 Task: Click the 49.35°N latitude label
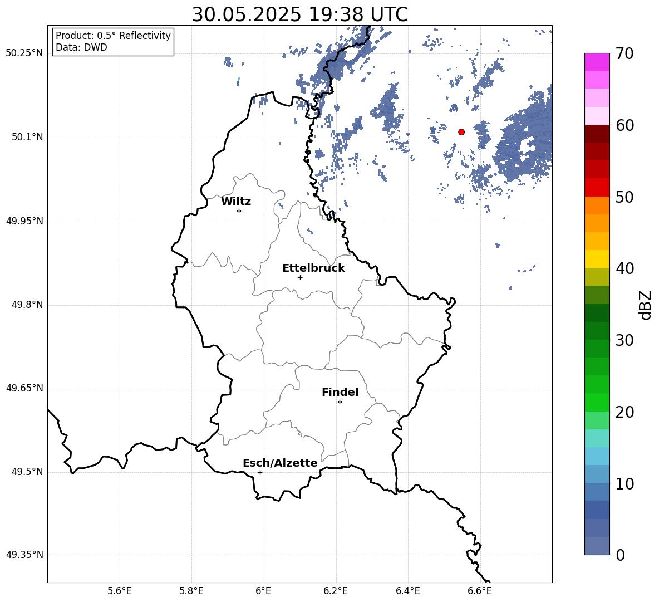point(24,555)
